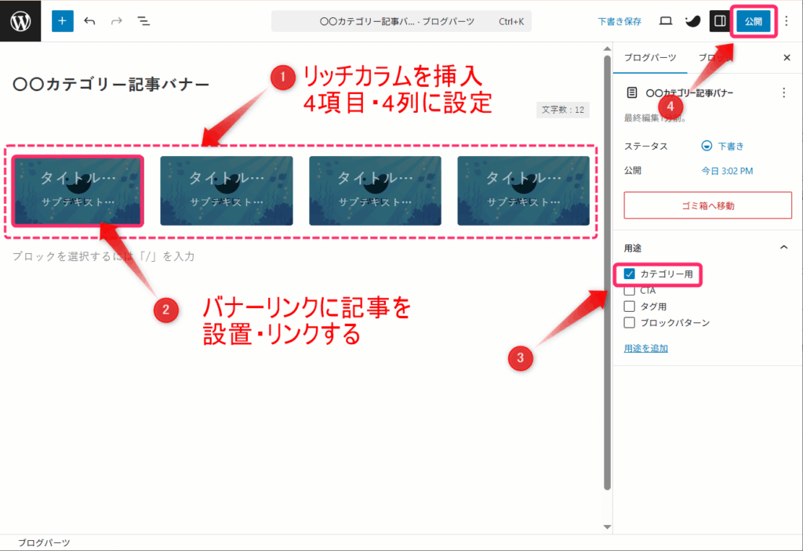
Task: Click the 用途を追加 link
Action: coord(645,348)
